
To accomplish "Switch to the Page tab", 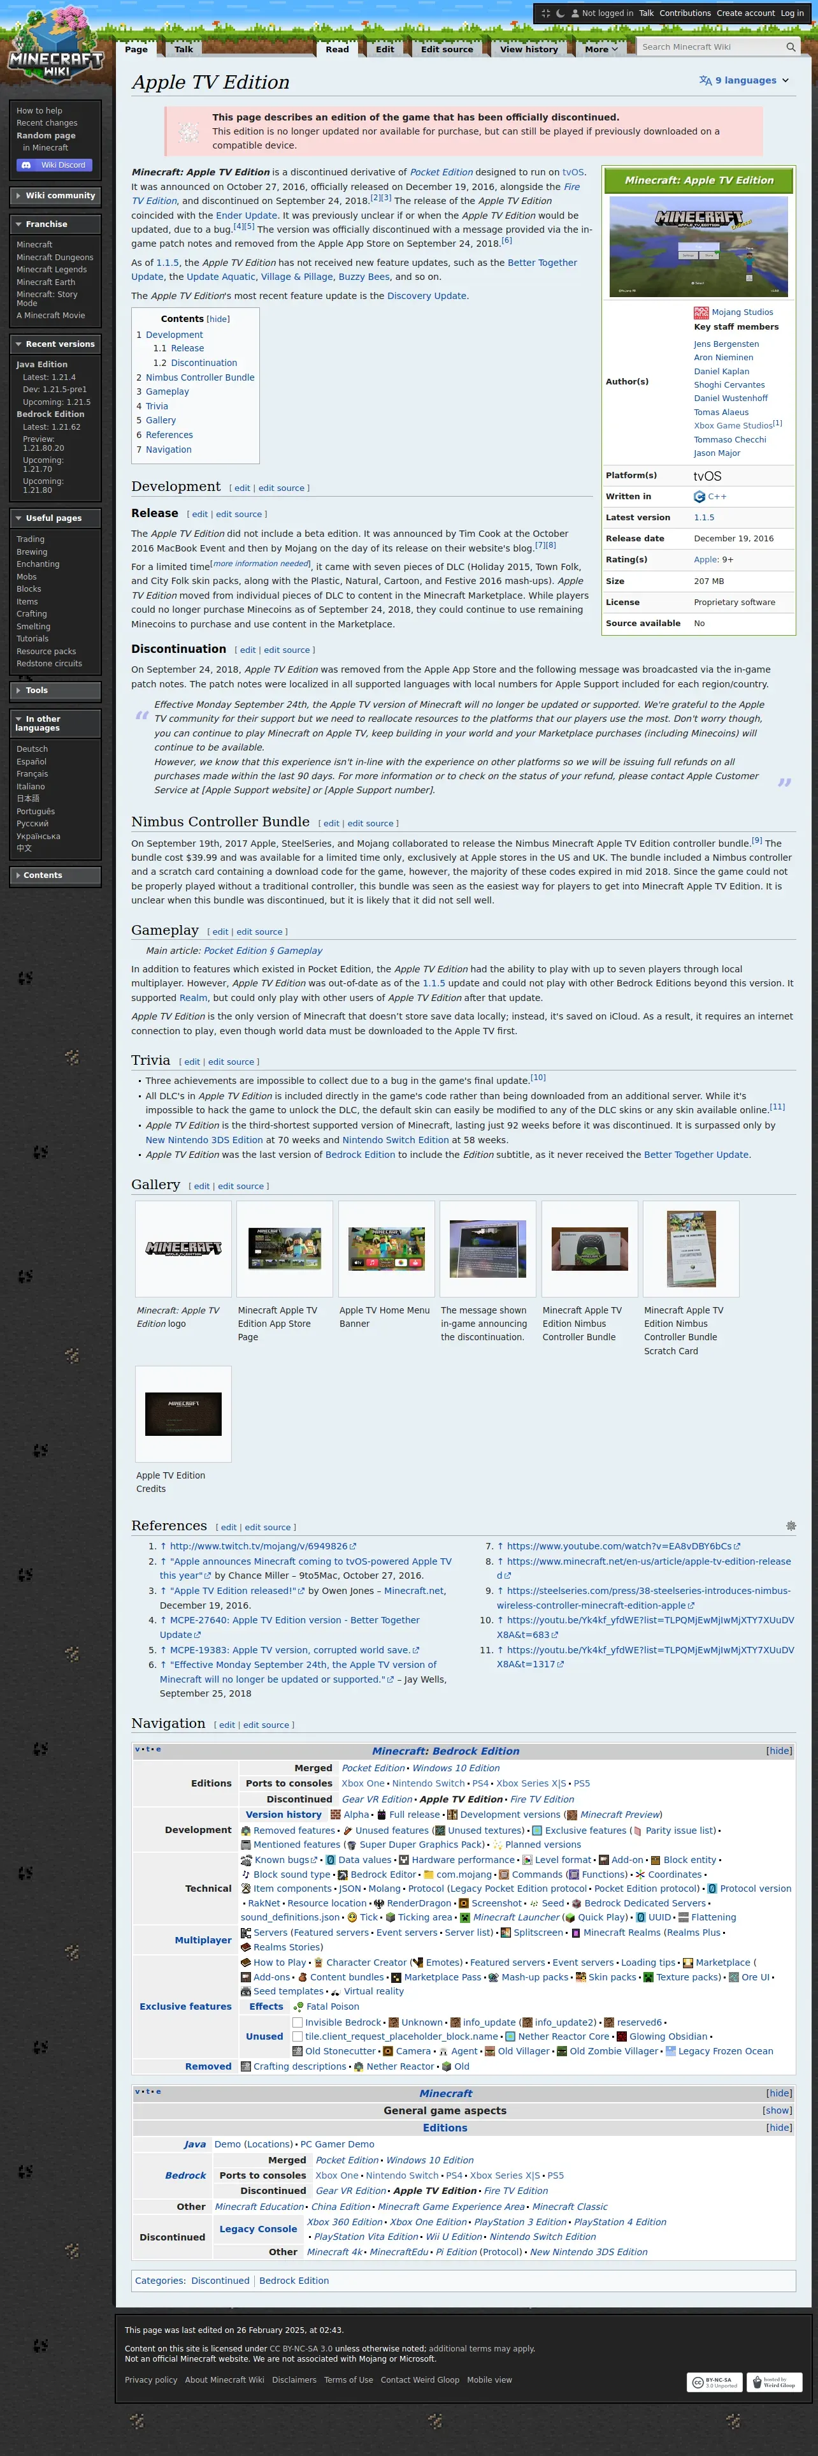I will pyautogui.click(x=137, y=50).
